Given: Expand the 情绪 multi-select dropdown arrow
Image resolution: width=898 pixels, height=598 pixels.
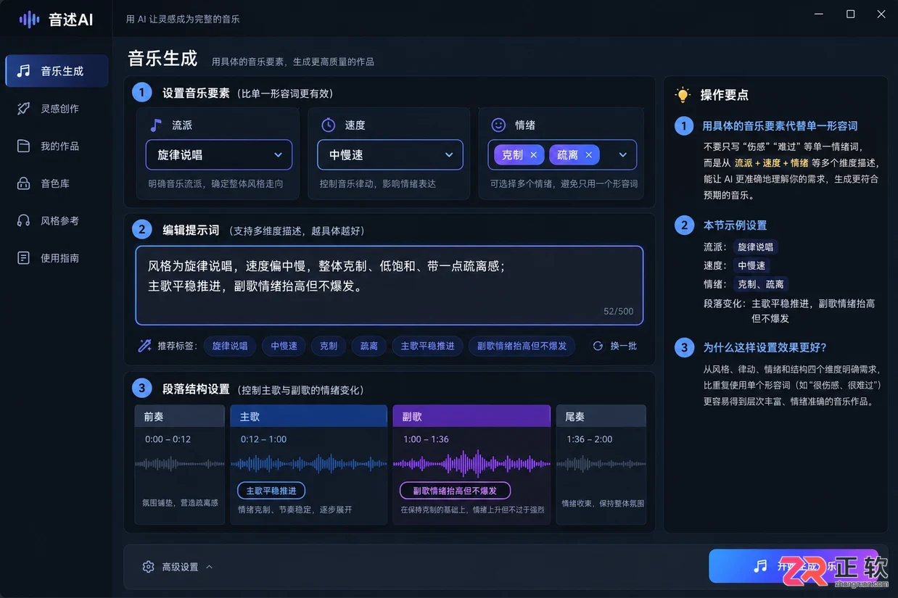Looking at the screenshot, I should pos(622,155).
